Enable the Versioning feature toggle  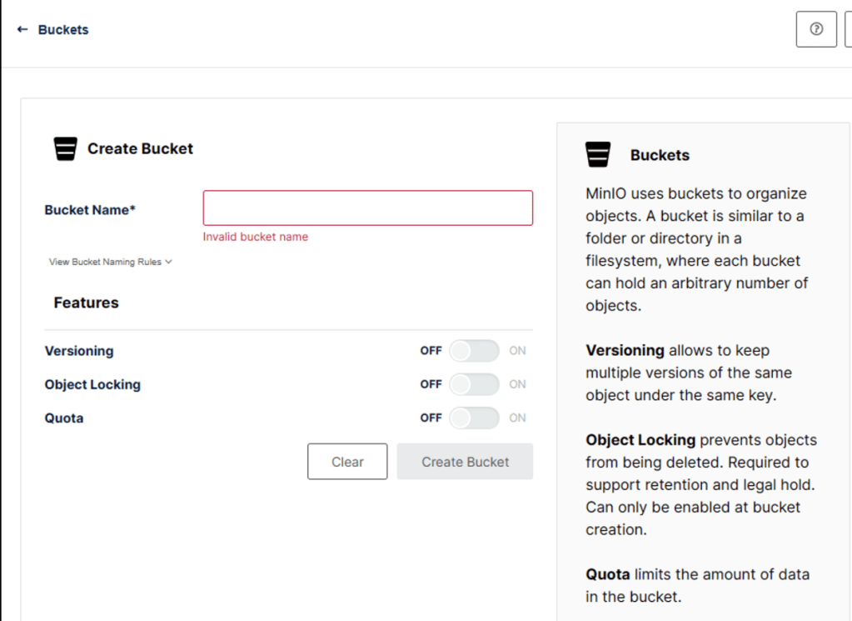(475, 350)
